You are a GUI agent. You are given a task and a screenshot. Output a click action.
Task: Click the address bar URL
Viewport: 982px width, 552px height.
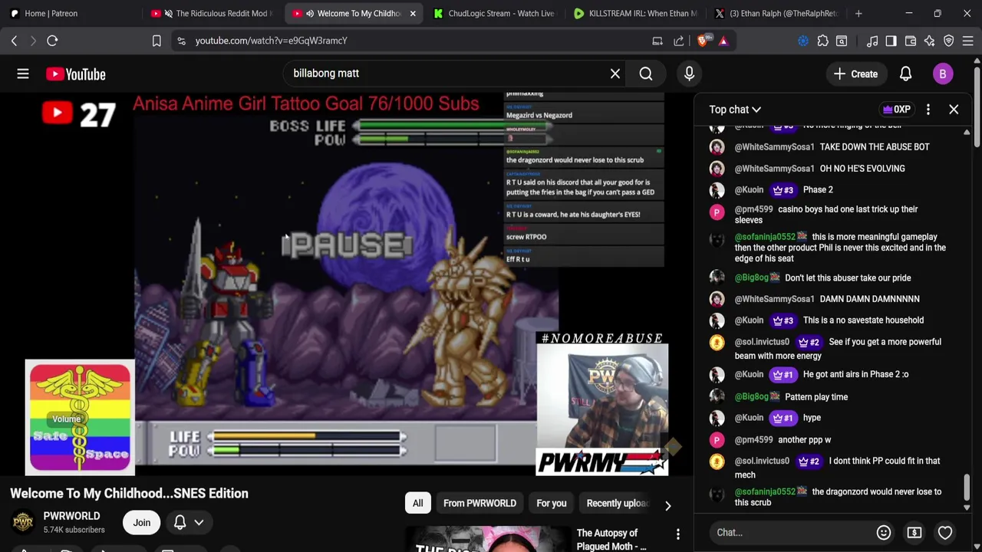point(271,41)
